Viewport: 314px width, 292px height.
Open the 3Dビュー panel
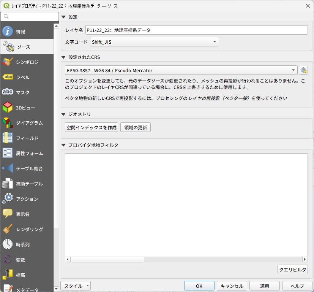coord(27,107)
